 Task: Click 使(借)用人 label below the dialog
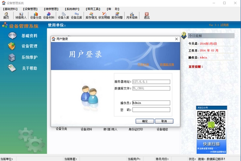click(x=110, y=129)
